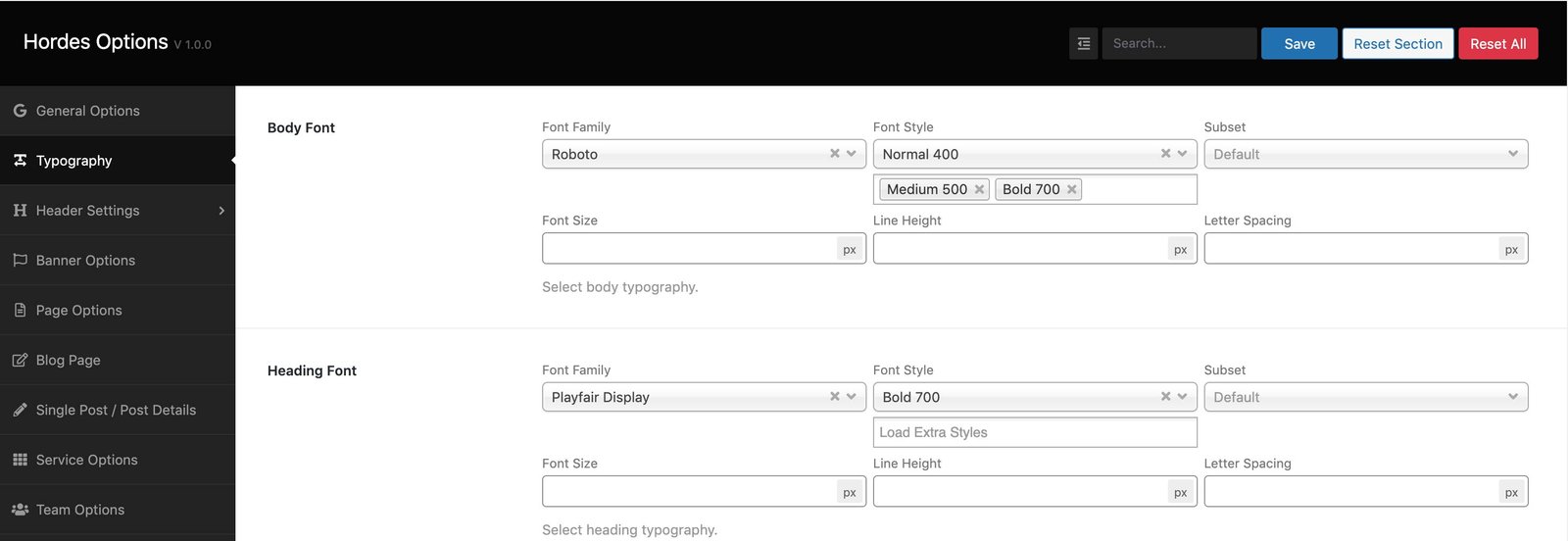Click the Banner Options flag icon

pyautogui.click(x=20, y=260)
